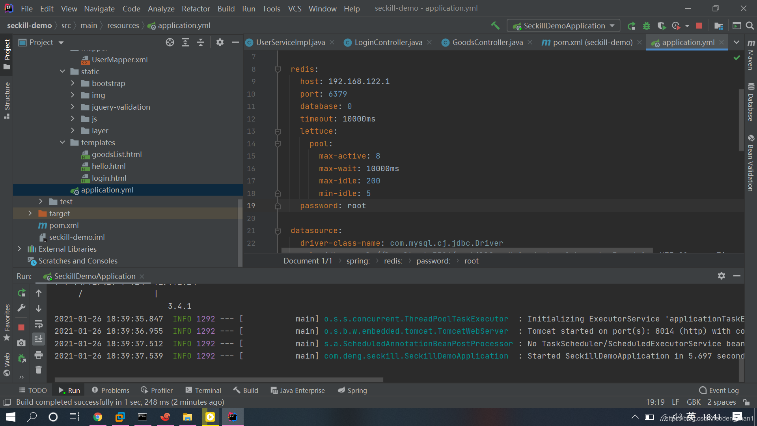The image size is (757, 426).
Task: Open the Problems tool window
Action: (110, 390)
